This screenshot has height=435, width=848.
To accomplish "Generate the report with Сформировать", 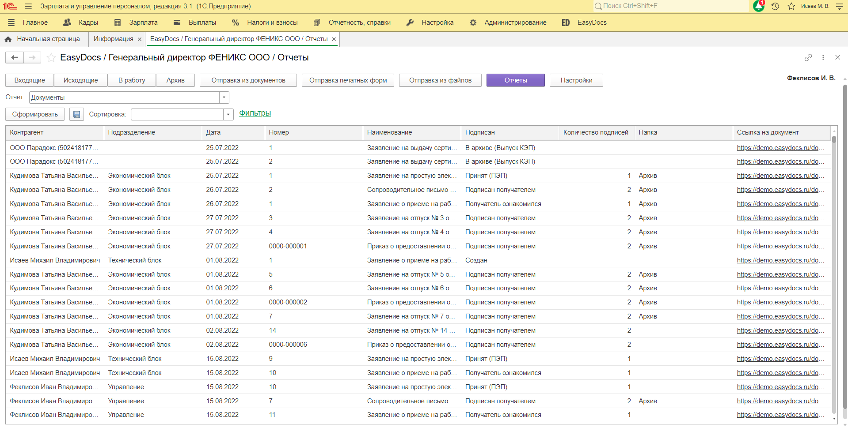I will tap(35, 114).
